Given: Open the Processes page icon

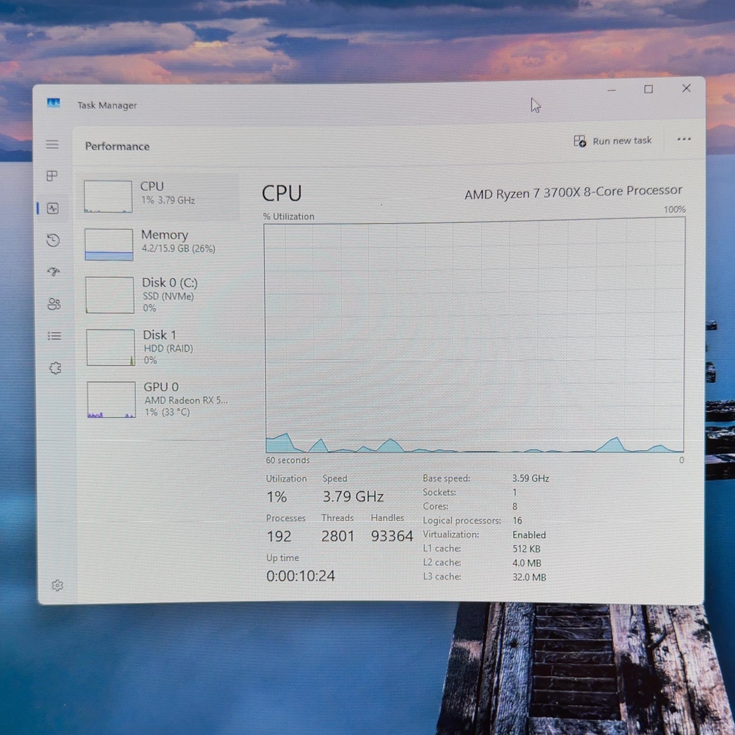Looking at the screenshot, I should pyautogui.click(x=52, y=176).
